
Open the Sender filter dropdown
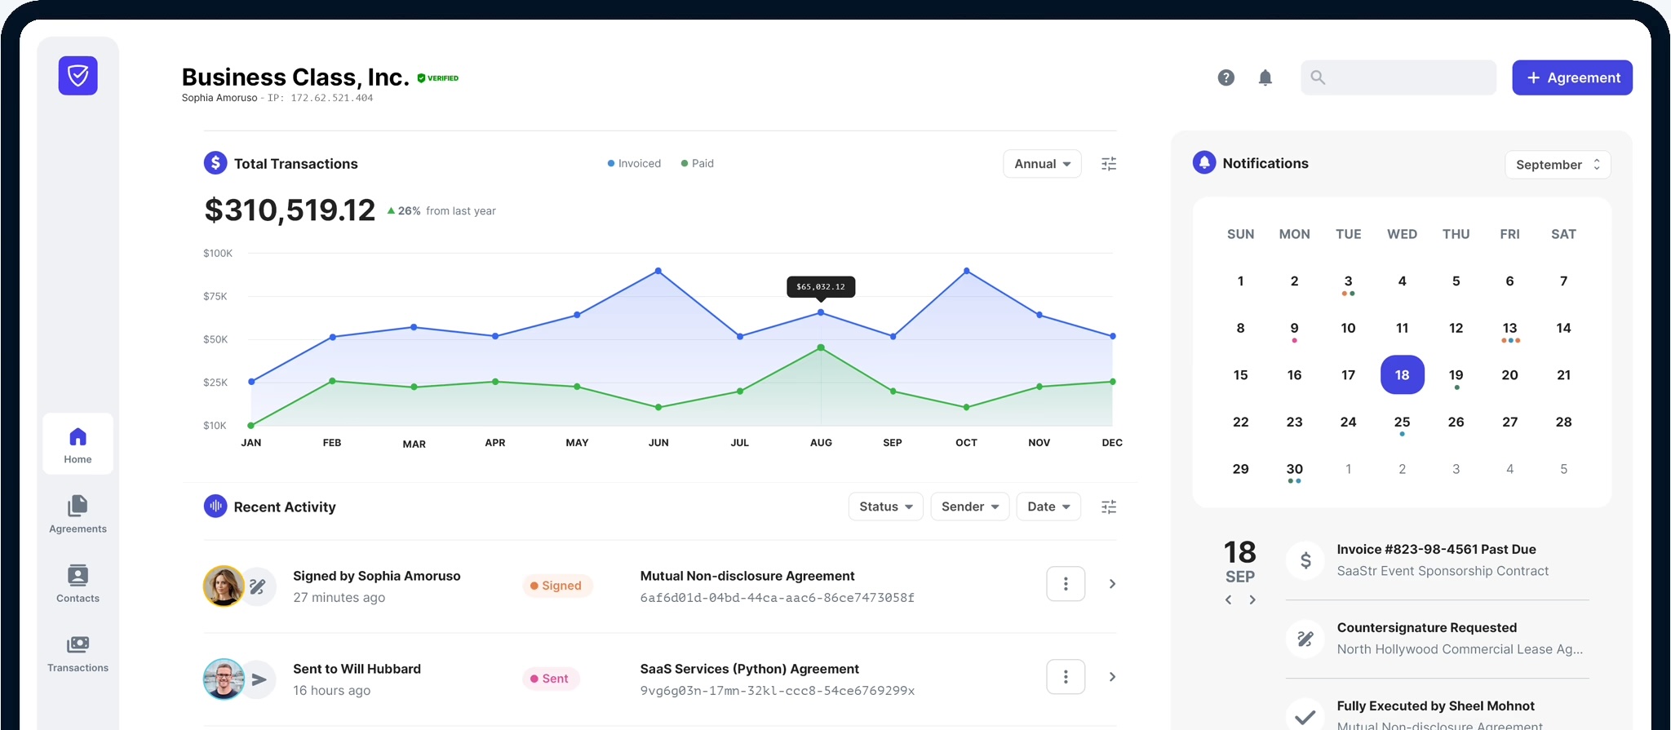pos(969,507)
